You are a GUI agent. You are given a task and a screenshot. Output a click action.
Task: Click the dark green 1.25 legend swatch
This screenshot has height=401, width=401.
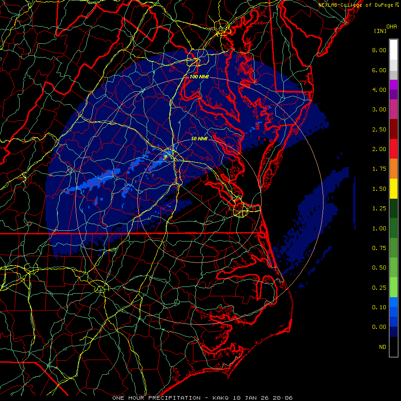tap(393, 209)
